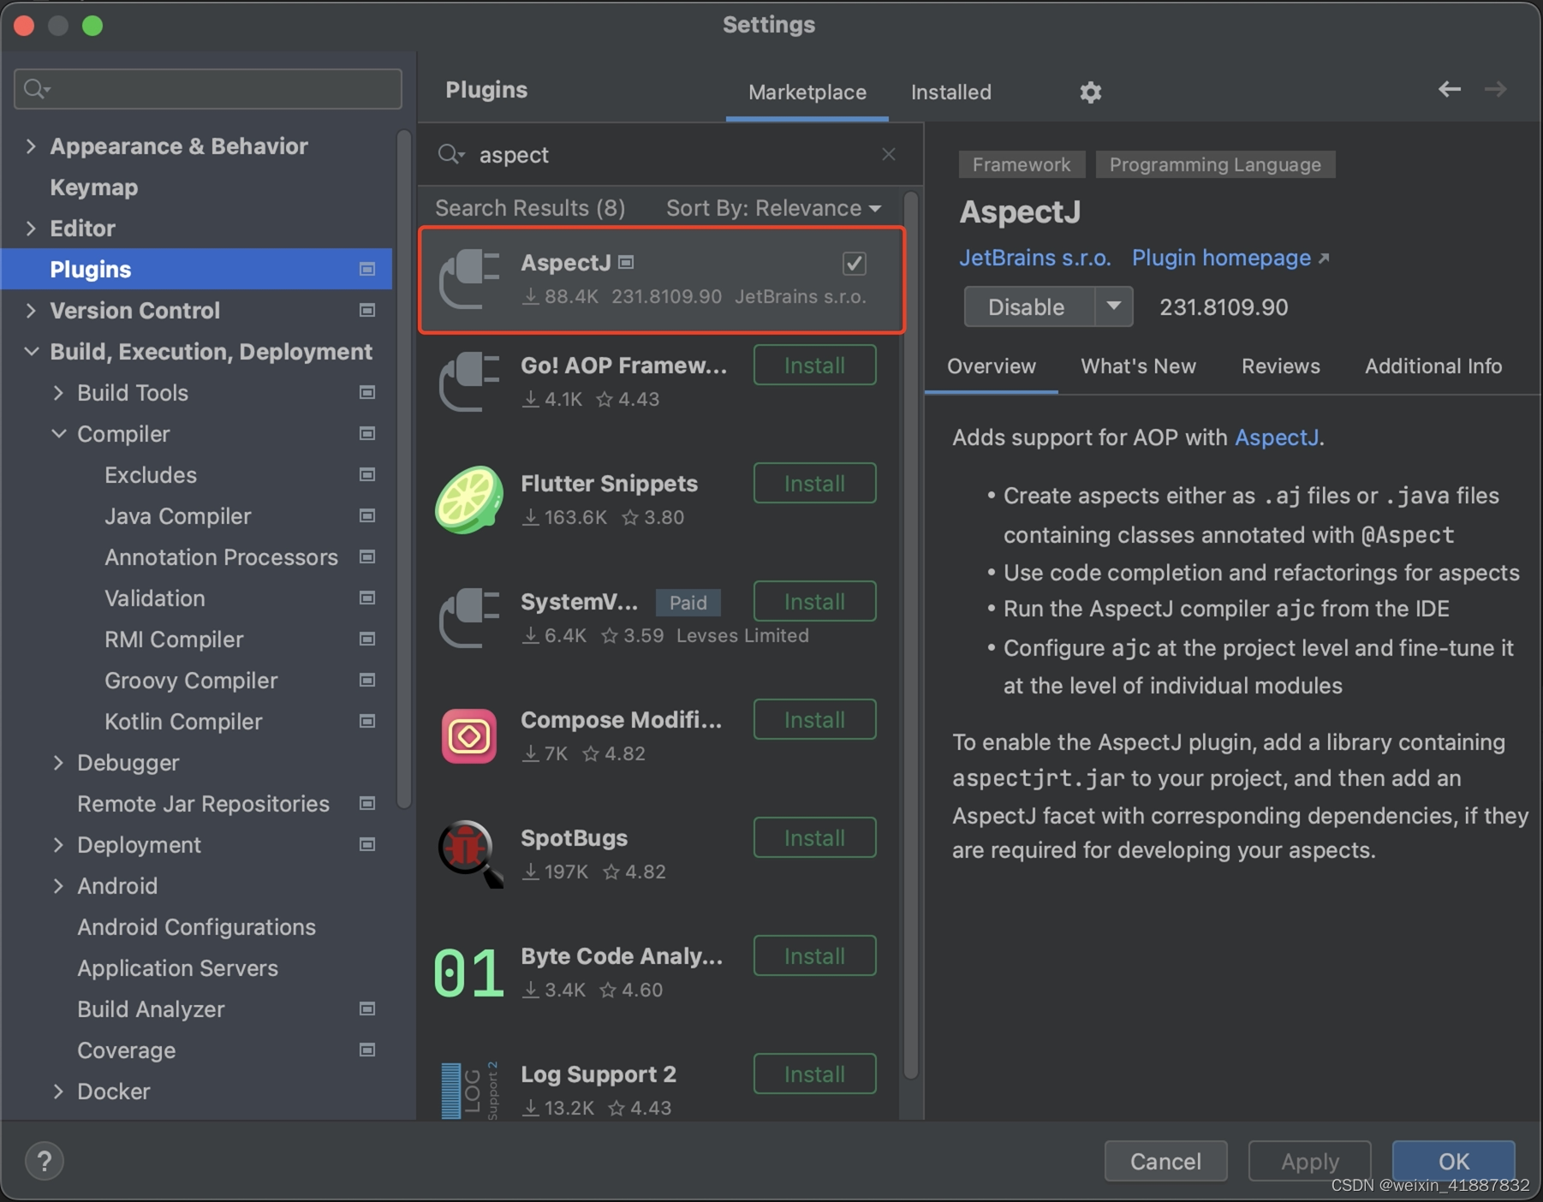
Task: Click the SpotBugs bug icon
Action: coord(470,854)
